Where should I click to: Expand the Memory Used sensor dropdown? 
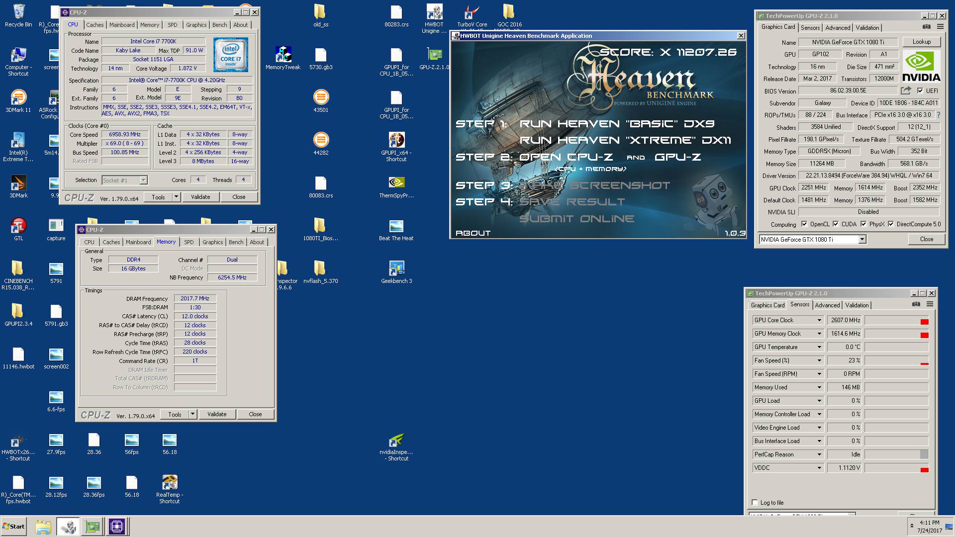click(x=819, y=387)
